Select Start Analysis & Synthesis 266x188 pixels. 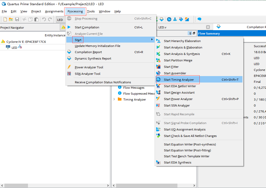(199, 54)
